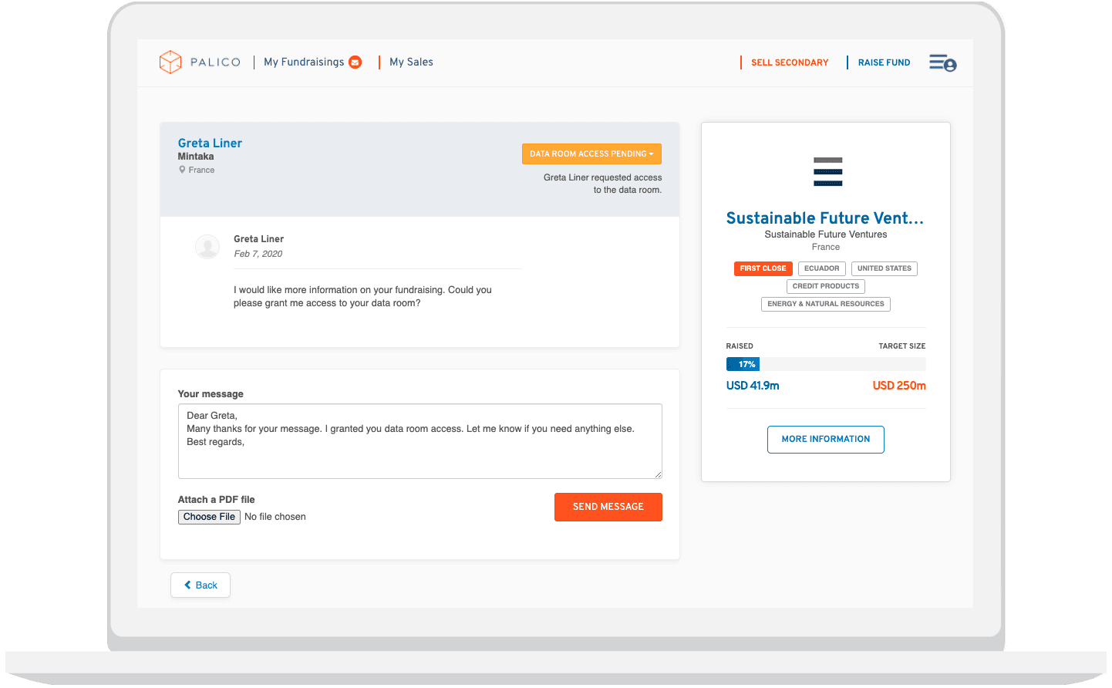Click the message text asking for data room access
Image resolution: width=1112 pixels, height=688 pixels.
tap(362, 296)
